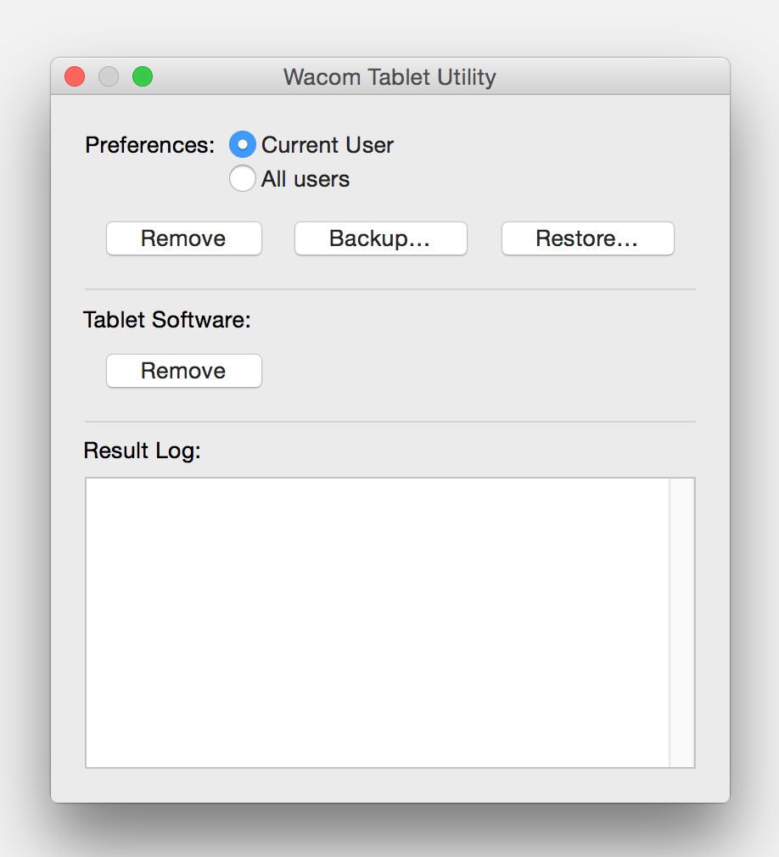Click inside the Result Log text area
Viewport: 779px width, 857px height.
(378, 623)
